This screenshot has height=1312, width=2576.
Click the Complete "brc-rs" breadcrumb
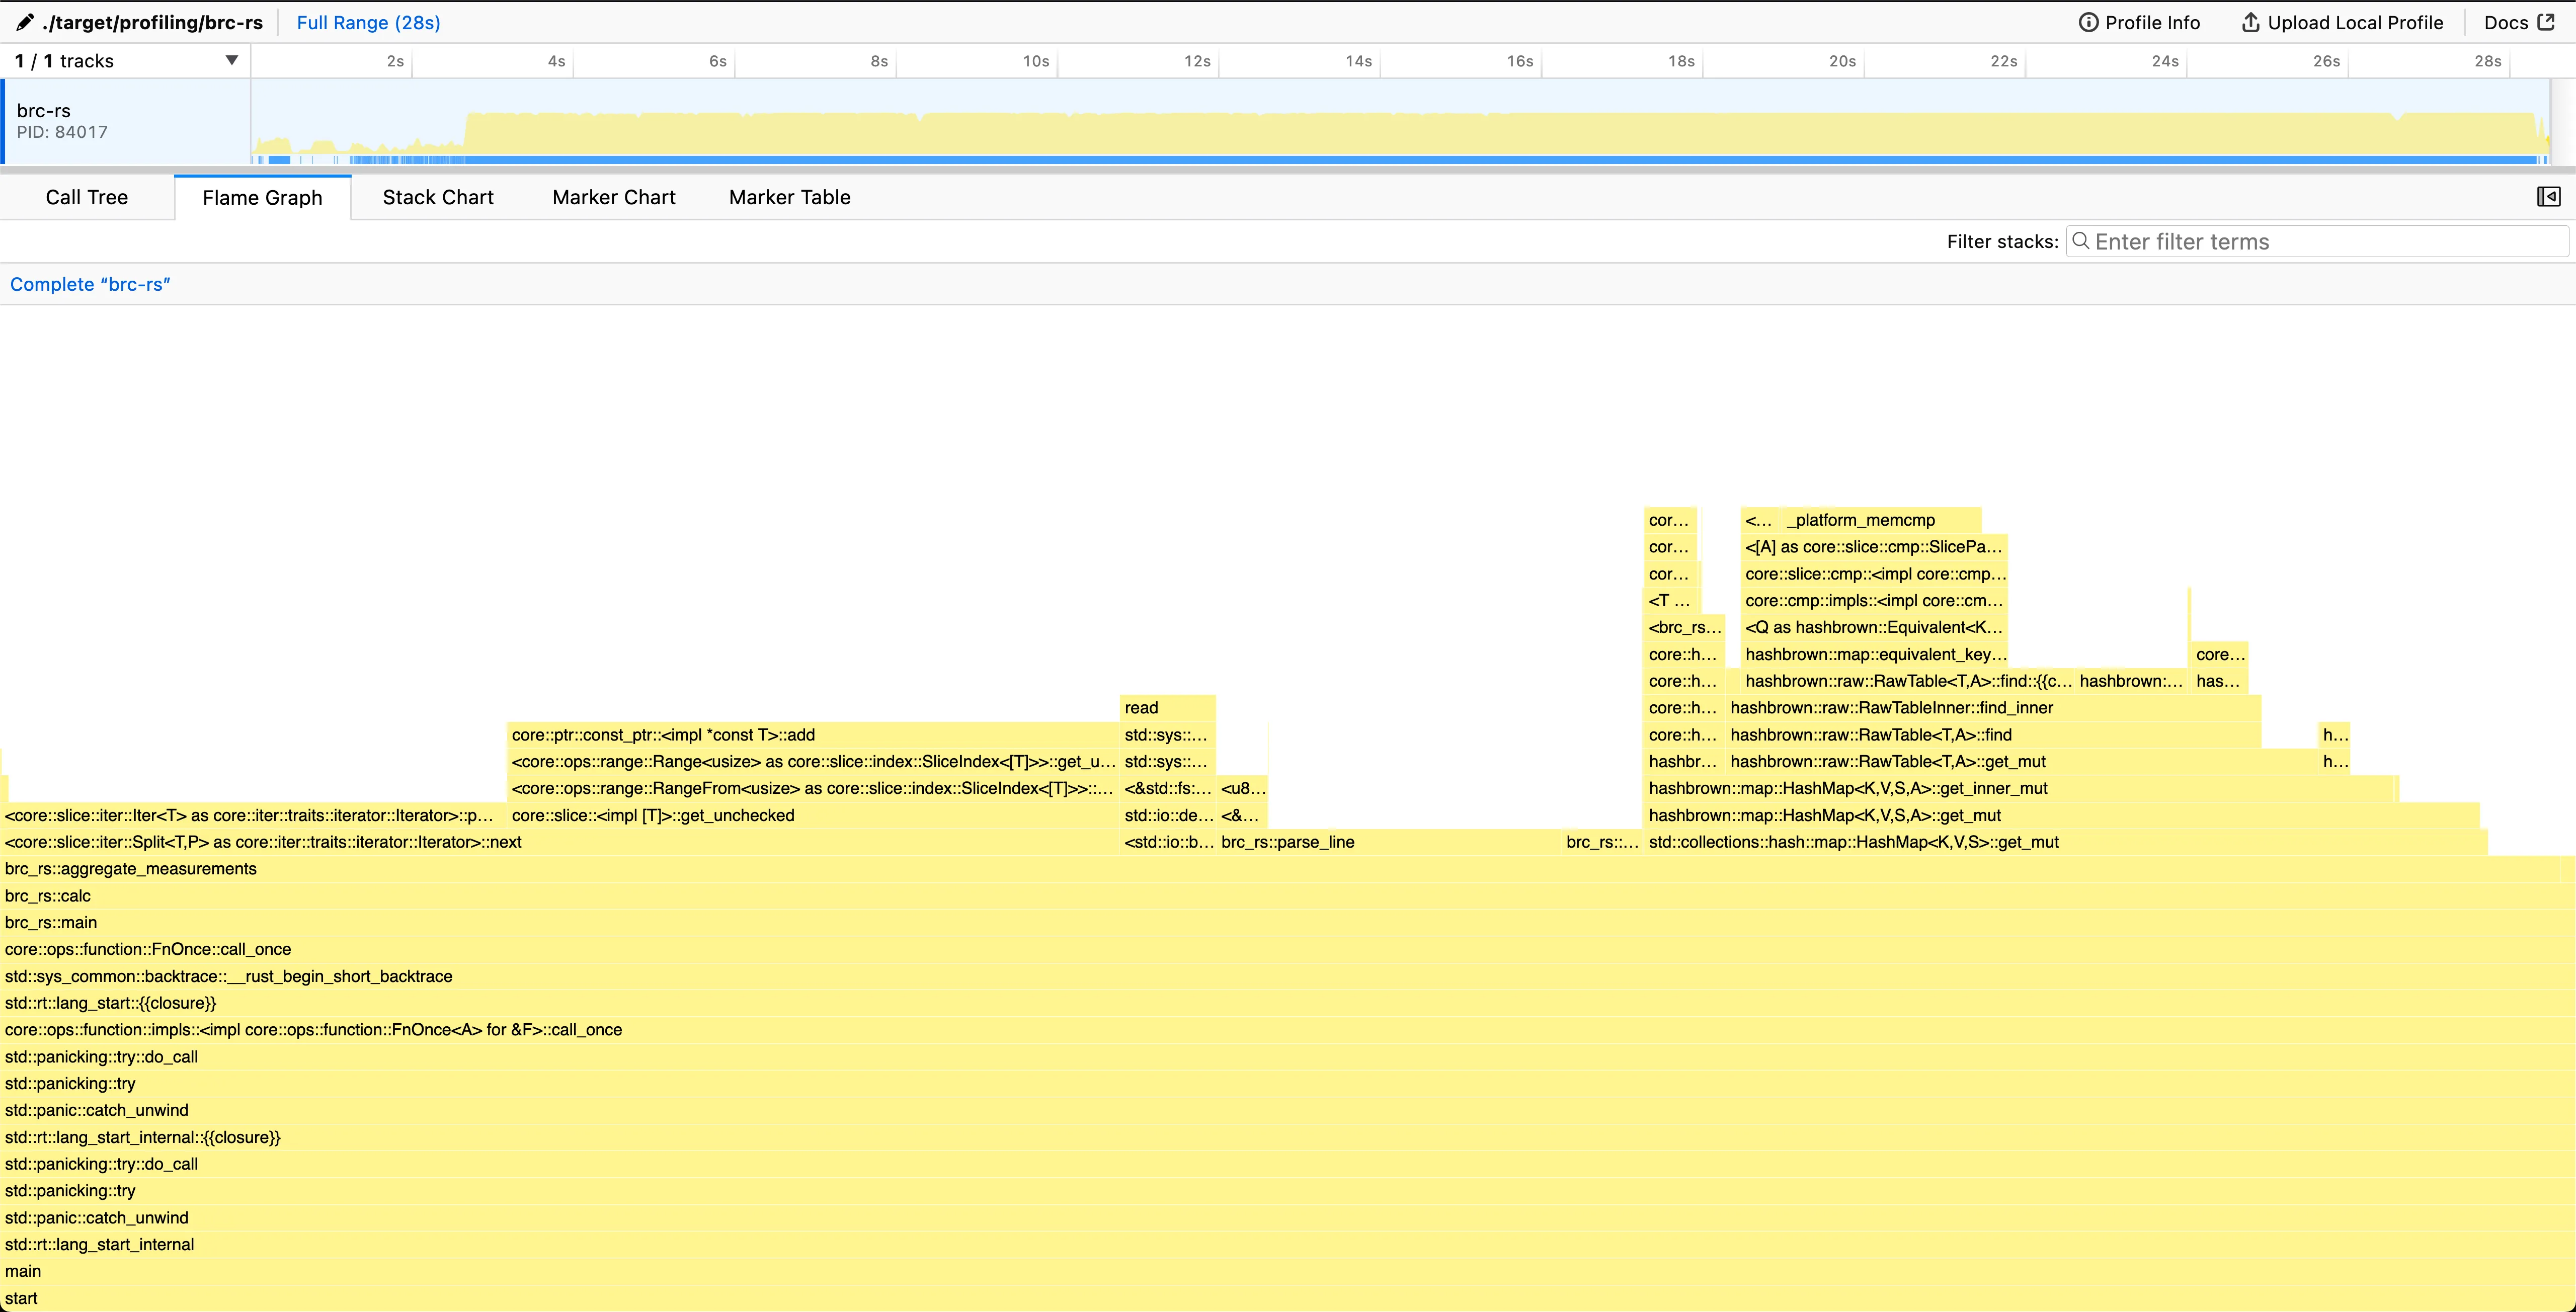[x=90, y=283]
